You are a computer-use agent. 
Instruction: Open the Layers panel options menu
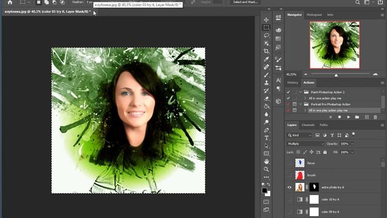coord(382,125)
